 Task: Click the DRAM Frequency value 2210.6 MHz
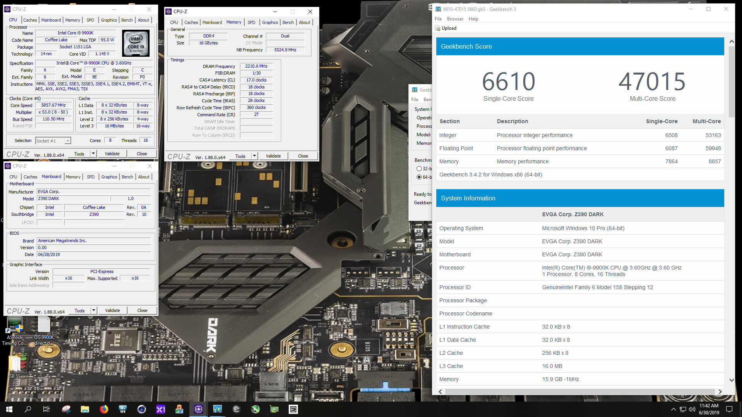[x=256, y=66]
